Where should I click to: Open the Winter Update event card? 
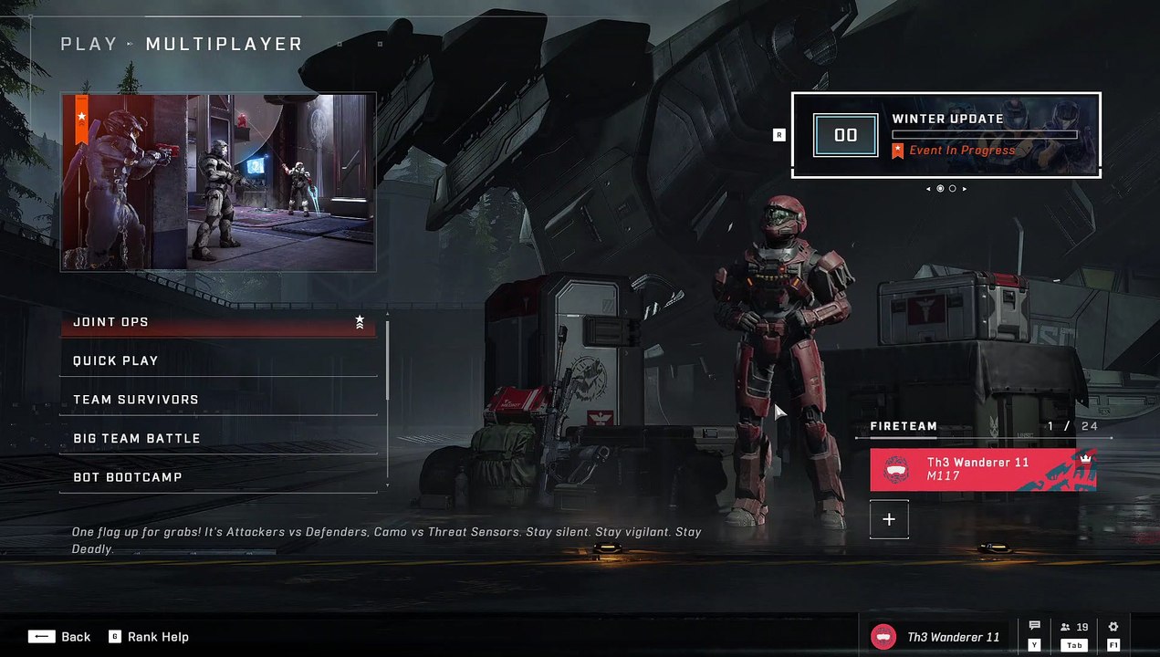pos(946,135)
